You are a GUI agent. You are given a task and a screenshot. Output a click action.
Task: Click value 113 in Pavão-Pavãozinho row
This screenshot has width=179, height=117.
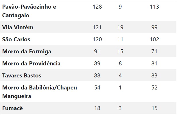[x=154, y=7]
